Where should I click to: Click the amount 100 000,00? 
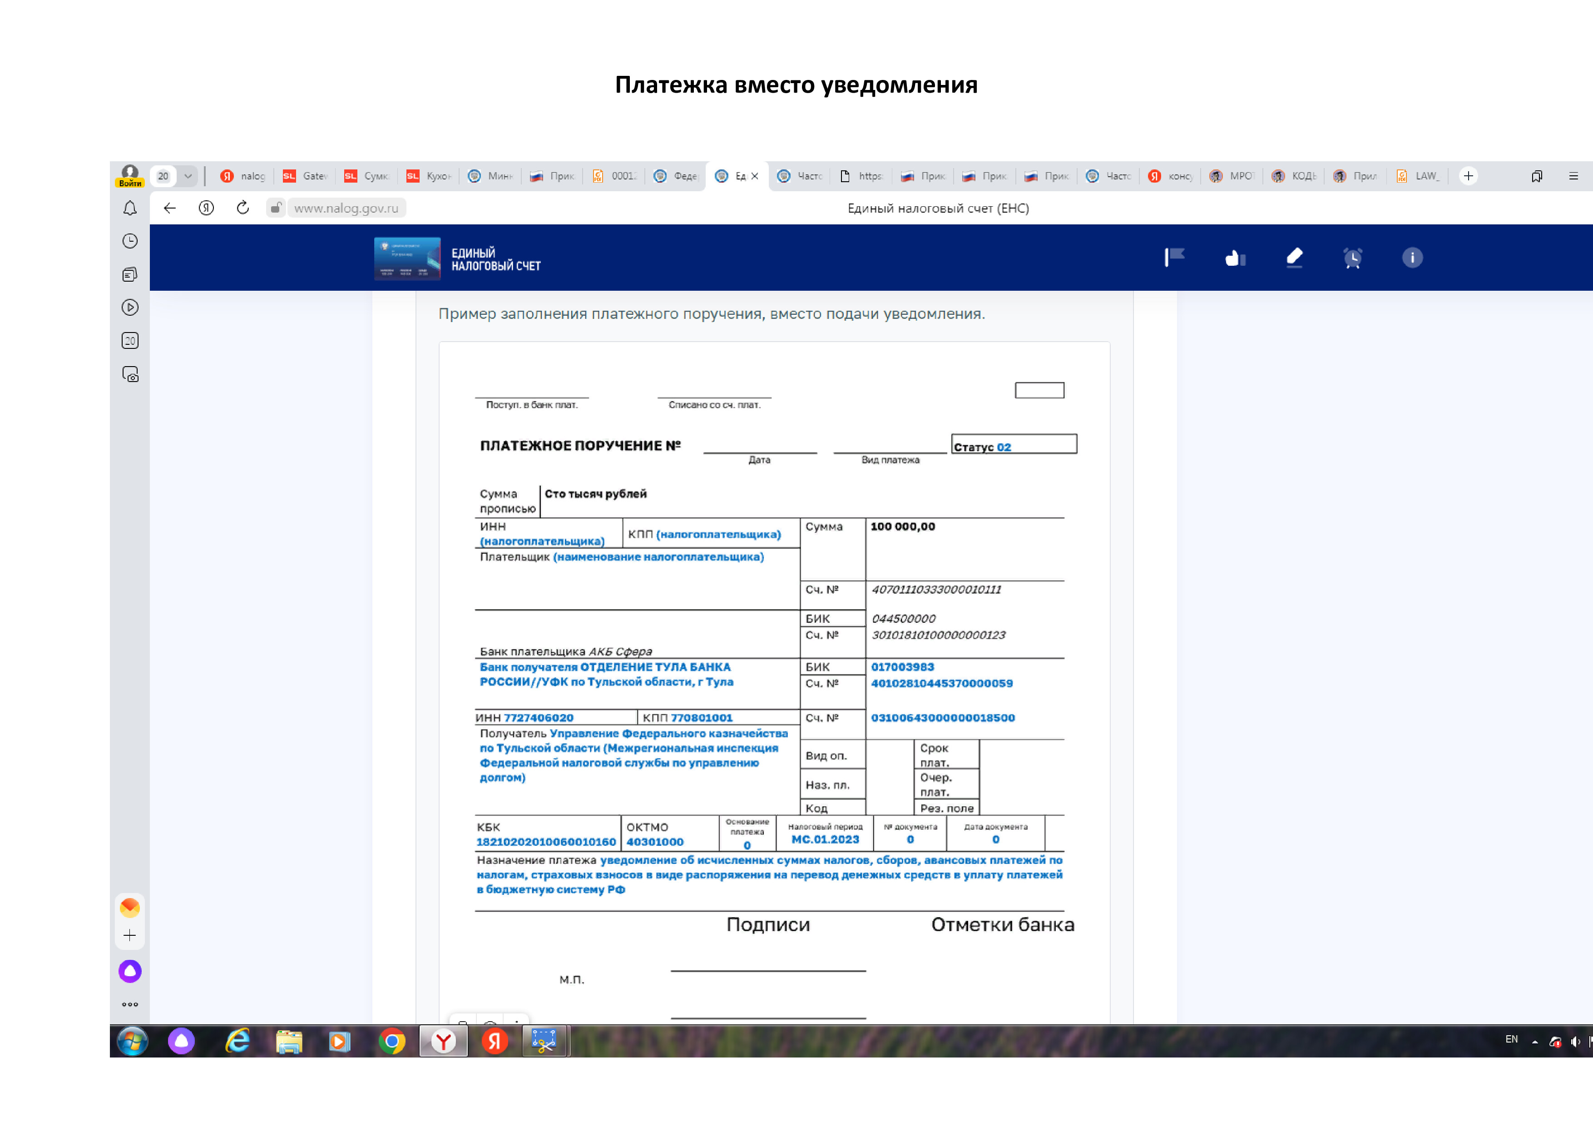click(903, 527)
